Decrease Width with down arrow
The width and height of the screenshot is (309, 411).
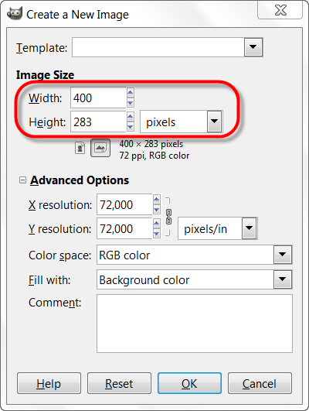[131, 102]
